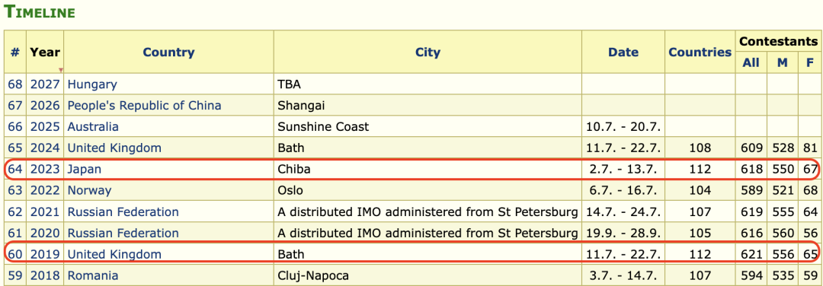Click the Year sort indicator arrow
Image resolution: width=823 pixels, height=286 pixels.
click(x=61, y=70)
